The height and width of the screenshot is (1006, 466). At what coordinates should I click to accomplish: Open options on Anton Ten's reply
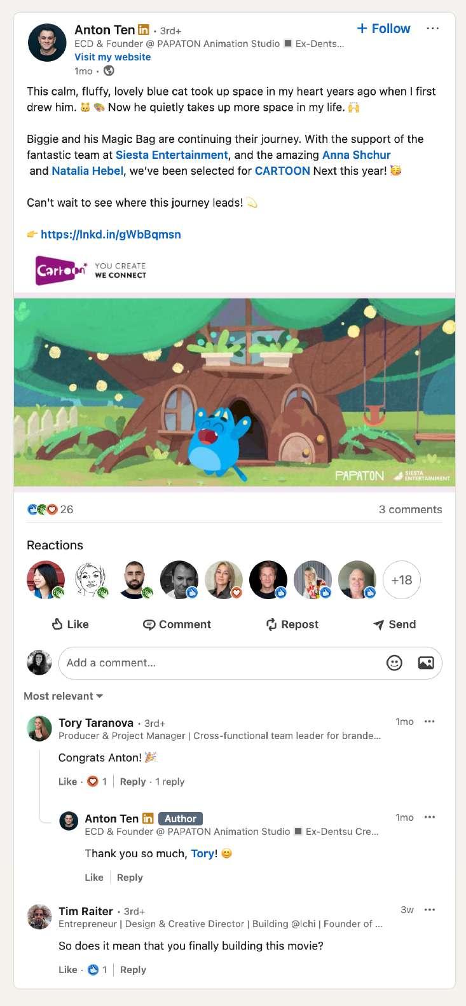coord(430,818)
